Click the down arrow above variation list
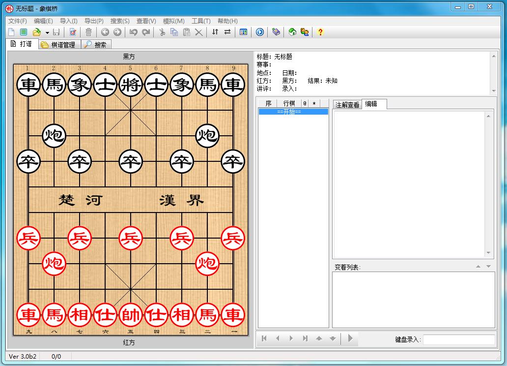 [488, 266]
